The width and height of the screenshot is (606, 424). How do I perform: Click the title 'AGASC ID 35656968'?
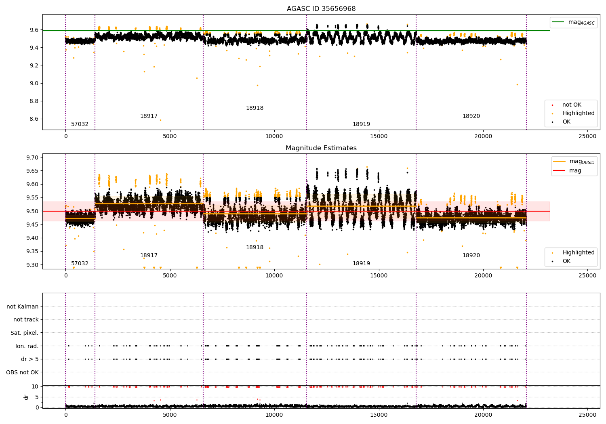[x=321, y=9]
